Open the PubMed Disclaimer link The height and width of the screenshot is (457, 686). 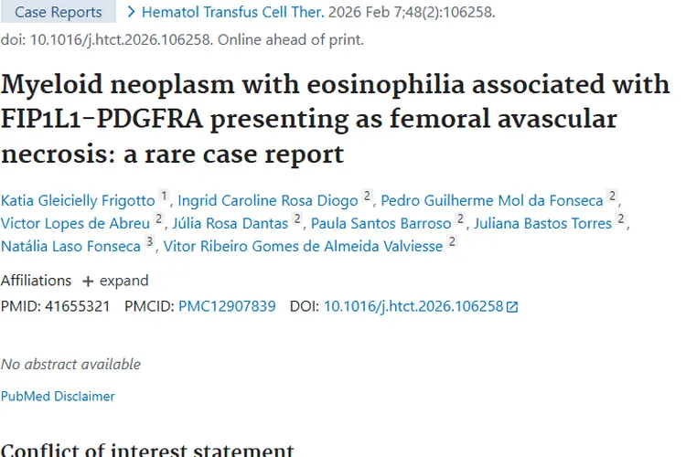[x=58, y=396]
